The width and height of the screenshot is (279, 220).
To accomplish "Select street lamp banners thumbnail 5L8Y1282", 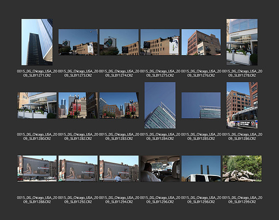I will click(78, 106).
